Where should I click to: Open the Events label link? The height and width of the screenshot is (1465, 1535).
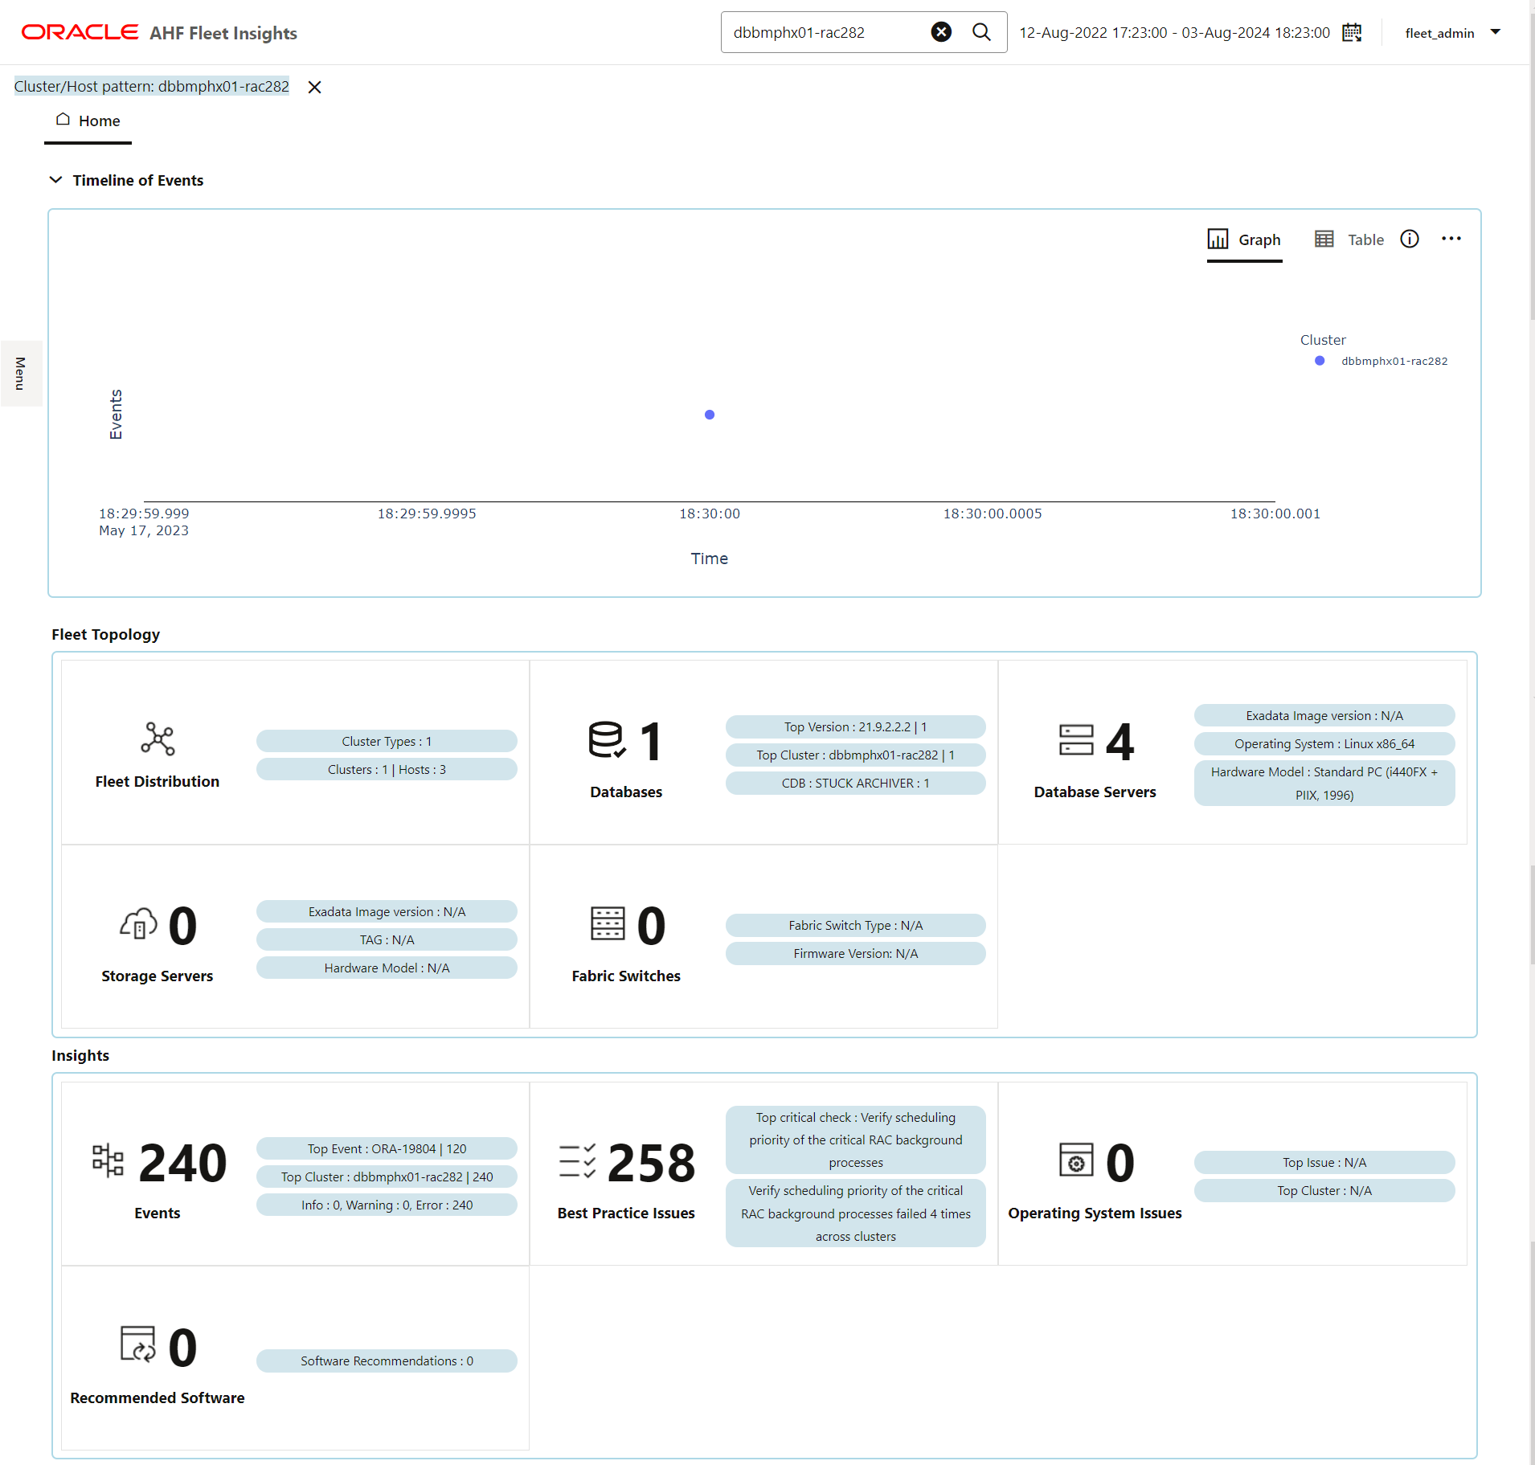tap(158, 1213)
